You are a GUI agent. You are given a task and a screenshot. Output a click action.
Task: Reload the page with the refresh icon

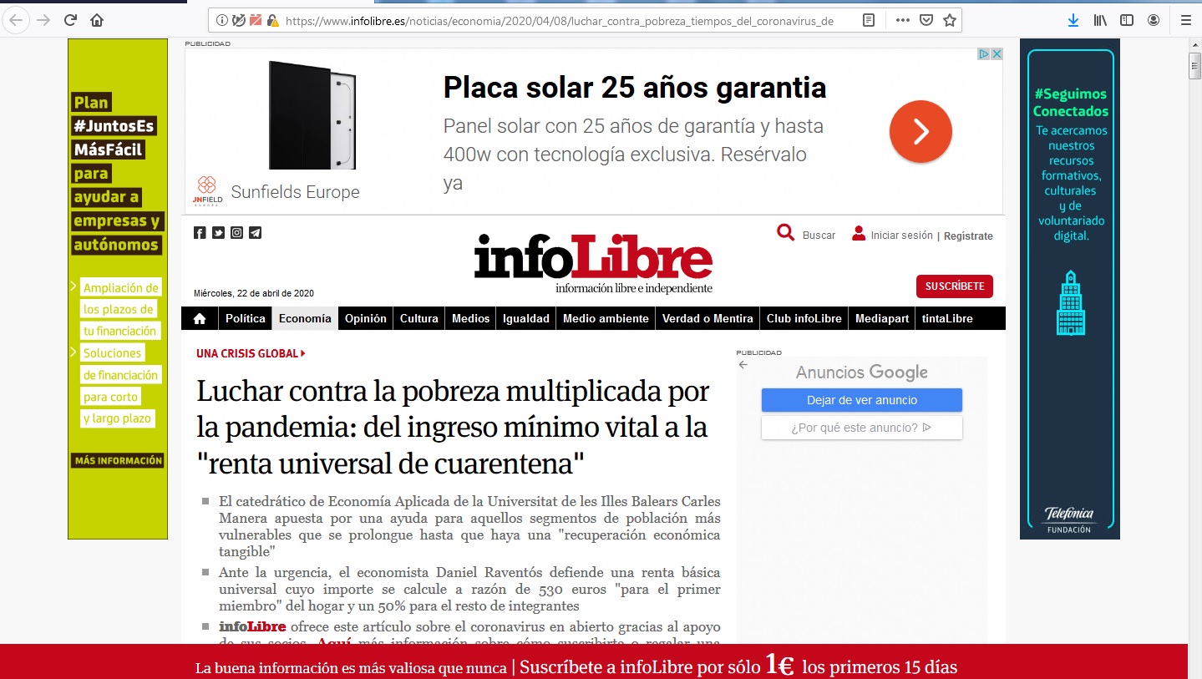(x=70, y=20)
